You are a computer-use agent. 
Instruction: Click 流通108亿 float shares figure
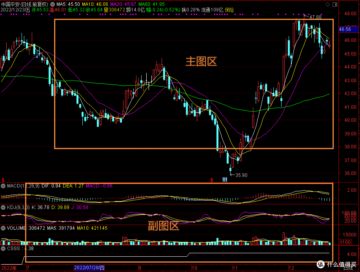(212, 10)
